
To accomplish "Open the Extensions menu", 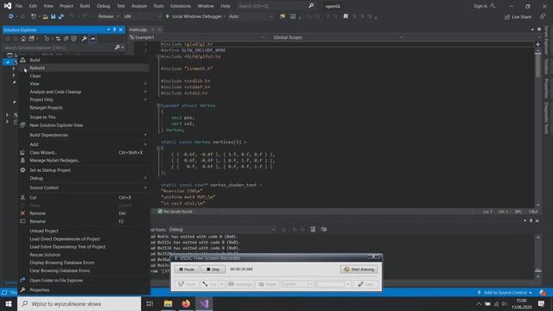I will coord(181,6).
